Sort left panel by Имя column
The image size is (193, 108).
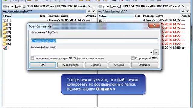pyautogui.click(x=21, y=16)
